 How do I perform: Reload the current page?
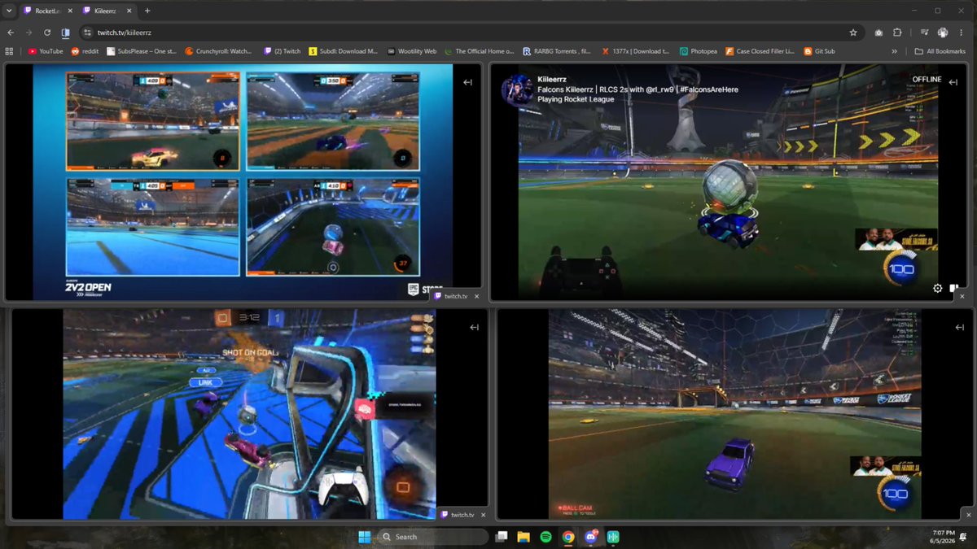pyautogui.click(x=47, y=33)
